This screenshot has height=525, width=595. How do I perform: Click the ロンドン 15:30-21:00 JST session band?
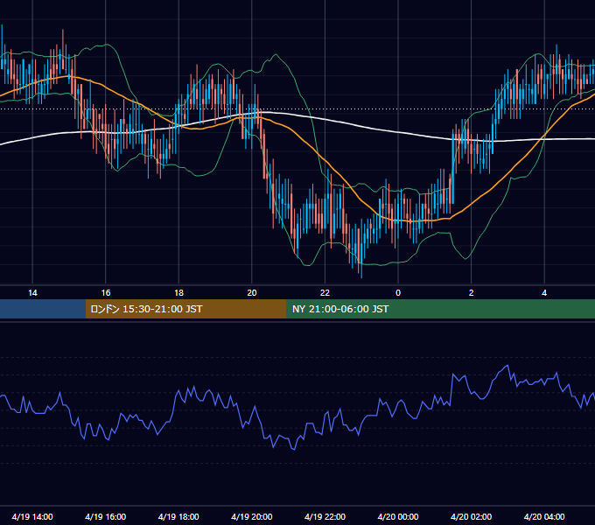tap(185, 309)
